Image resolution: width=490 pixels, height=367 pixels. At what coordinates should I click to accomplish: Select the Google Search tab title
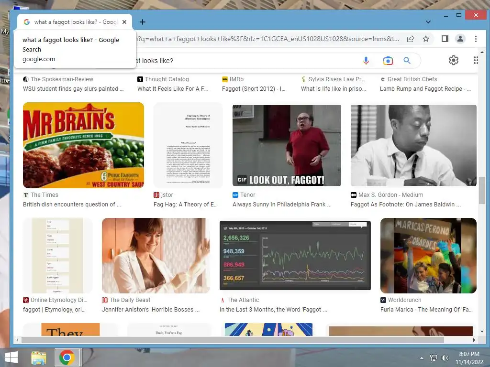coord(75,22)
